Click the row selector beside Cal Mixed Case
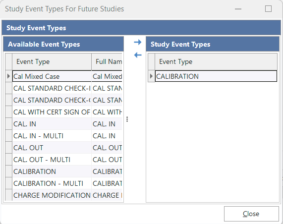The height and width of the screenshot is (224, 283). 8,76
